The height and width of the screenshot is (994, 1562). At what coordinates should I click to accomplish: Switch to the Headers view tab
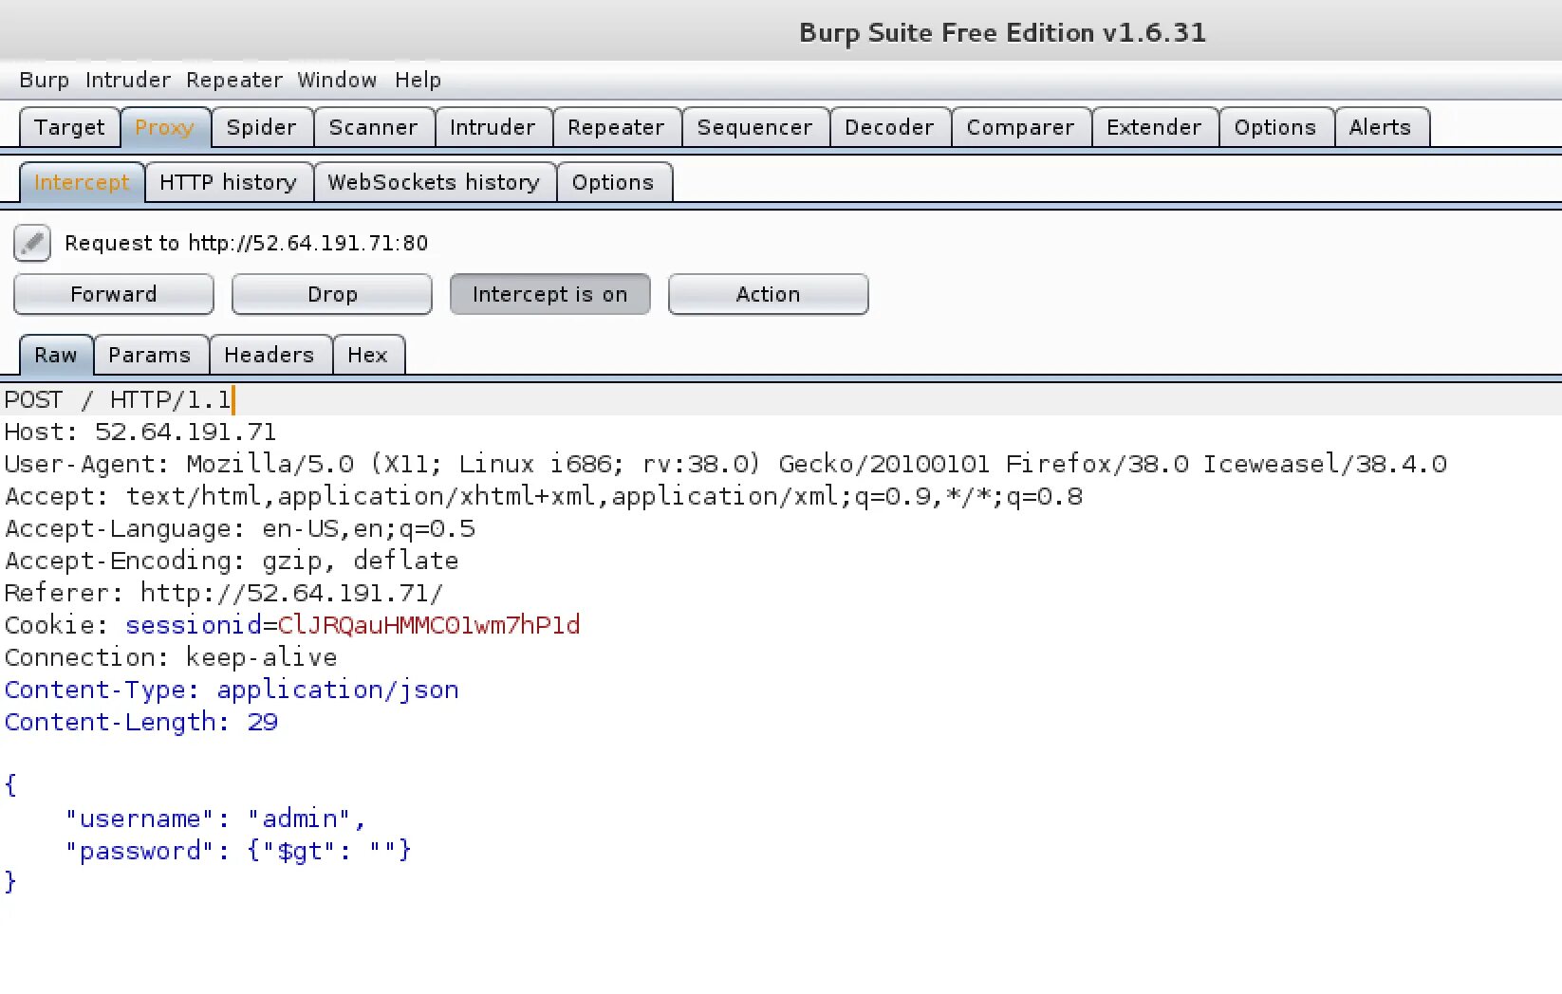pos(270,355)
